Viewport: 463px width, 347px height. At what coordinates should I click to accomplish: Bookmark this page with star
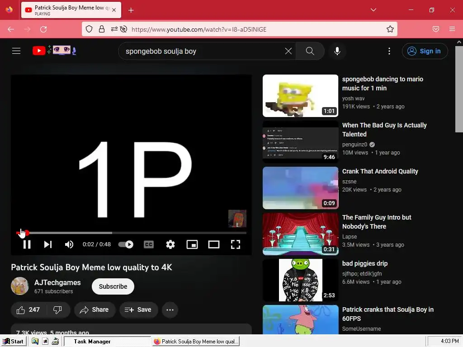tap(390, 29)
